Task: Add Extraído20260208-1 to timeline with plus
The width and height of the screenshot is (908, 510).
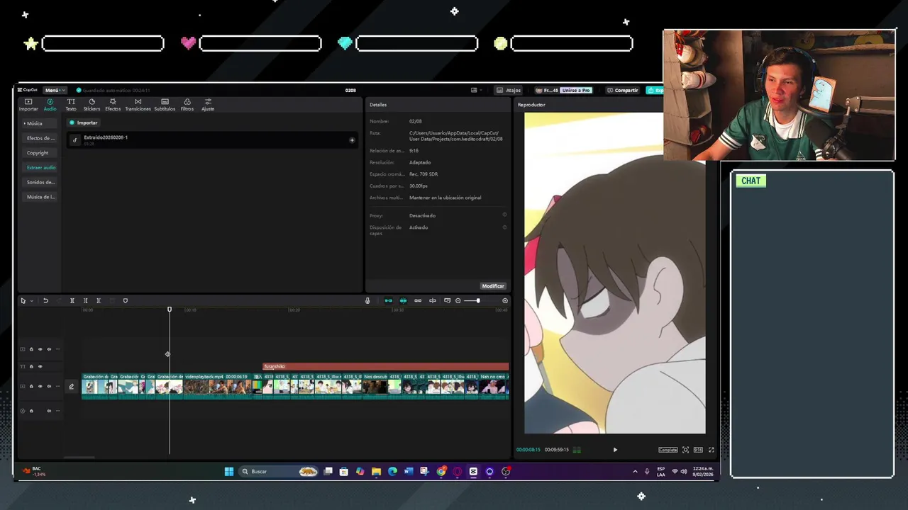Action: [352, 140]
